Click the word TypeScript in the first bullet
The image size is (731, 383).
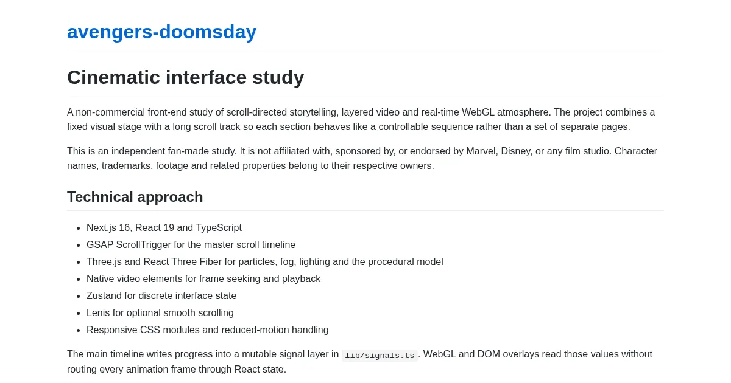(x=219, y=228)
